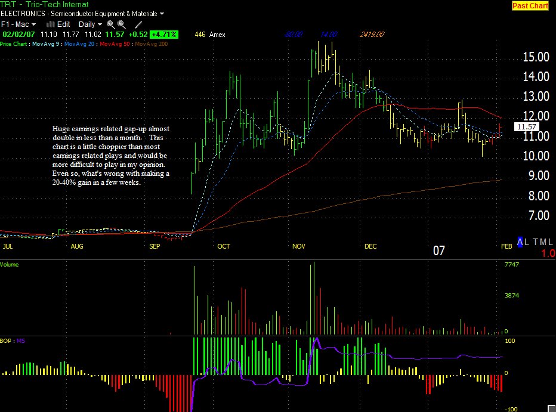This screenshot has height=412, width=556.
Task: Click the 11.77 high price value
Action: [x=71, y=35]
